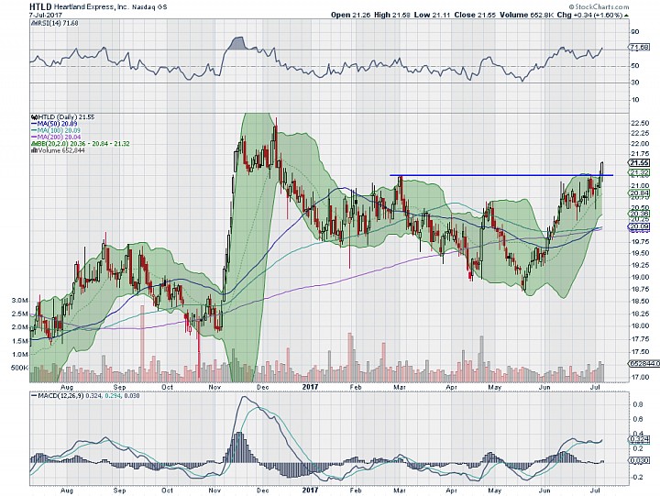This screenshot has height=496, width=660.
Task: Click the 652844.0 volume tag
Action: [x=644, y=363]
